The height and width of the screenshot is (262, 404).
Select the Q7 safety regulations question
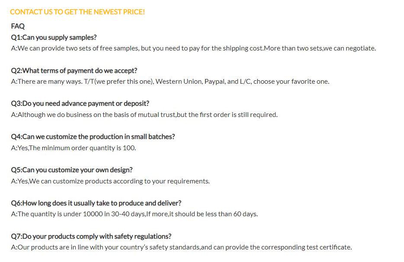[91, 237]
